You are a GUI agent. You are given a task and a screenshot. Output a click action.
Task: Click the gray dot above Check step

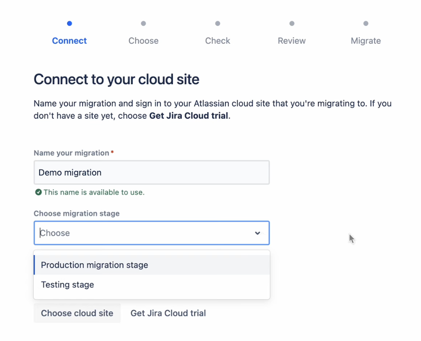pos(217,23)
